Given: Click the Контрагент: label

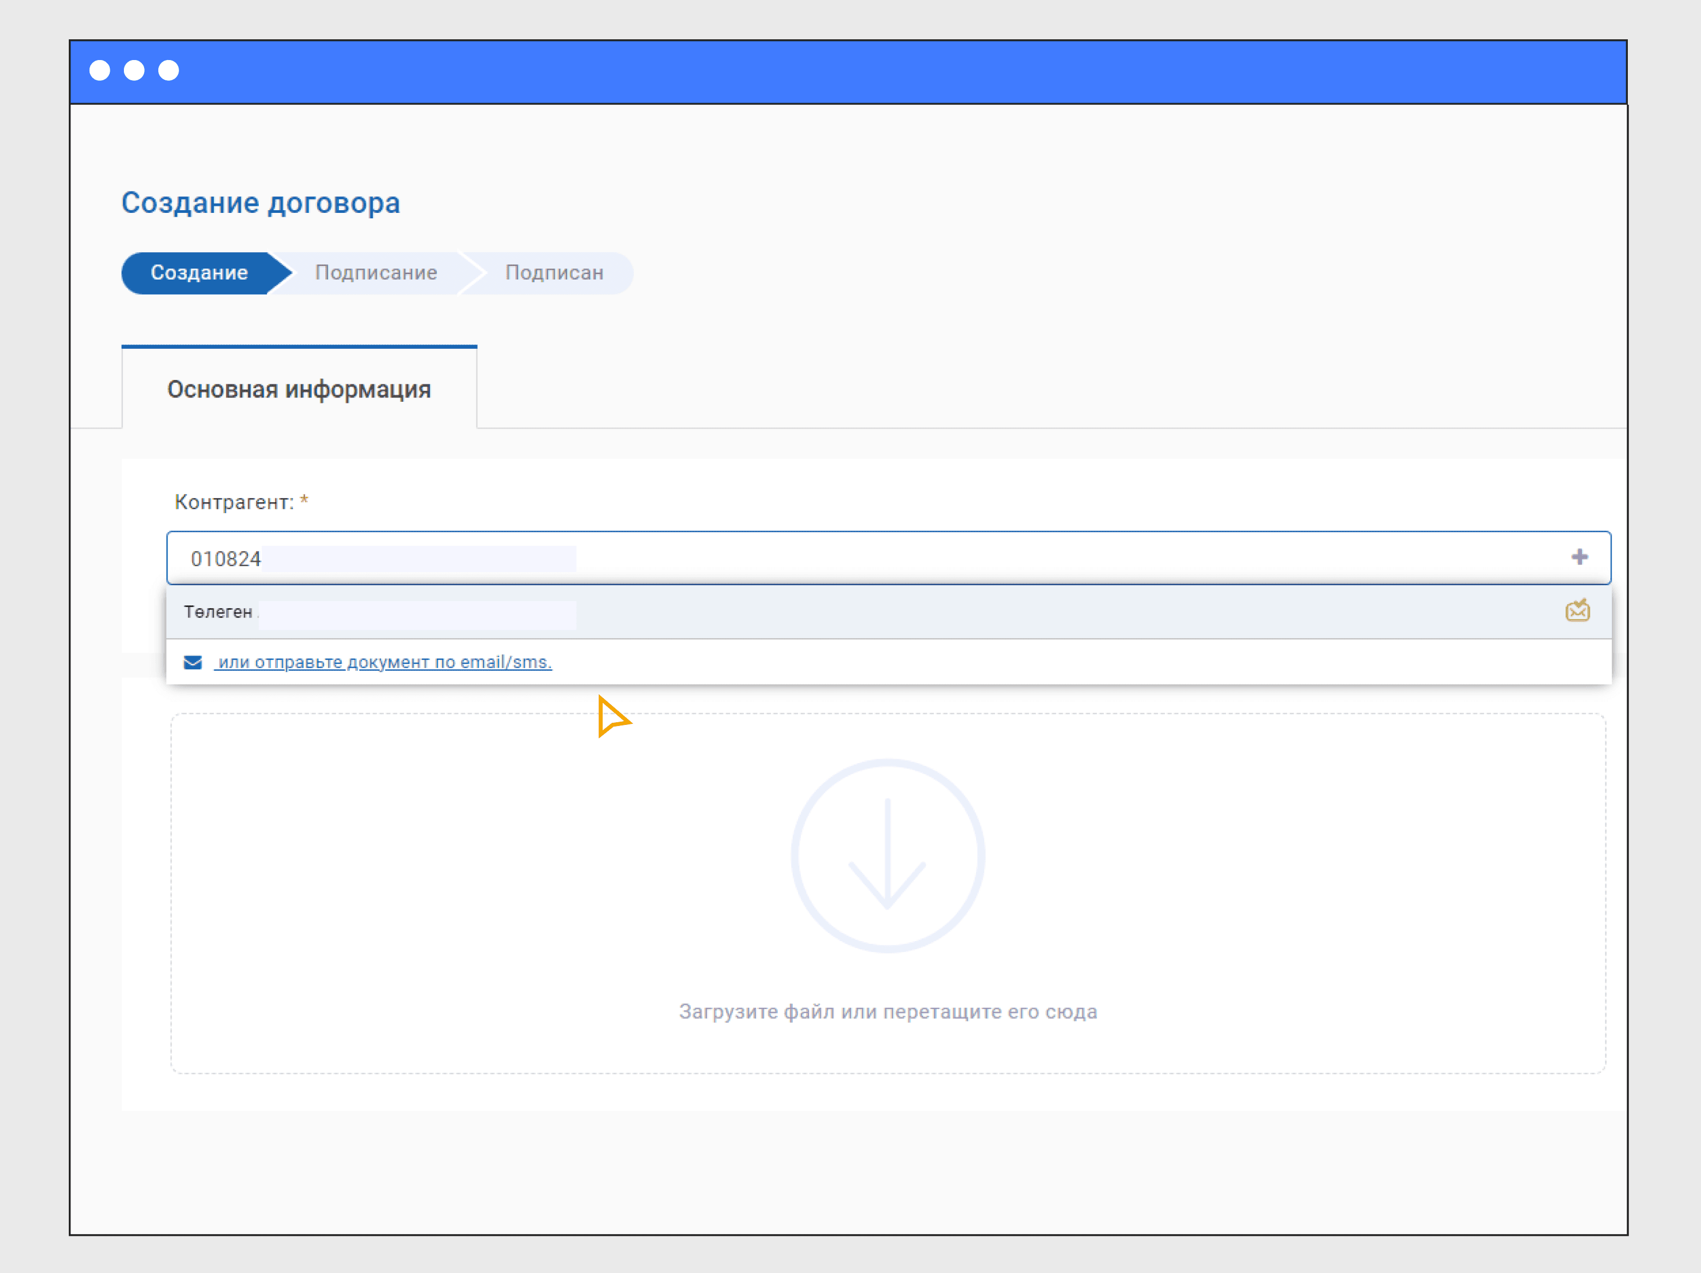Looking at the screenshot, I should click(x=235, y=502).
